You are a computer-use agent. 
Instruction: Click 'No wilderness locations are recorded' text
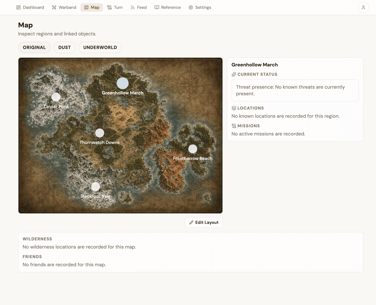click(x=79, y=247)
